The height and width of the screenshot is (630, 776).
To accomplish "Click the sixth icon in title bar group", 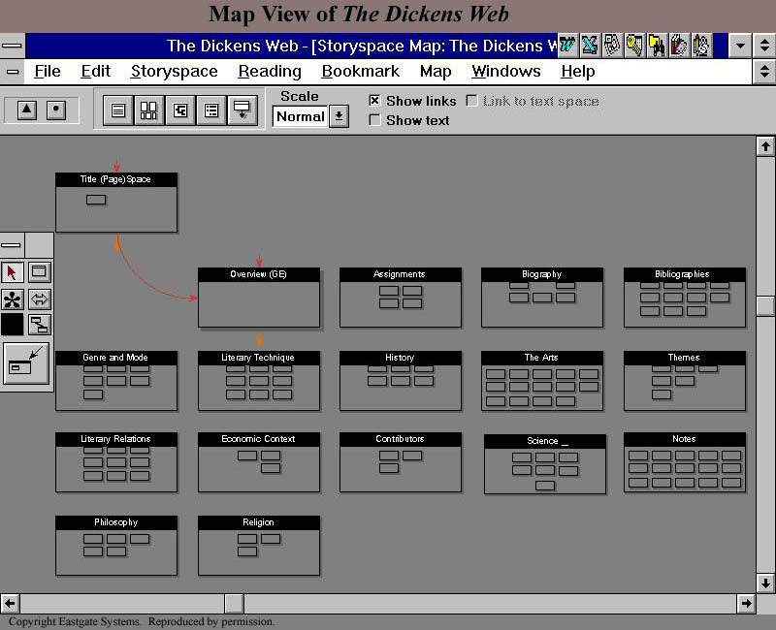I will pos(678,46).
